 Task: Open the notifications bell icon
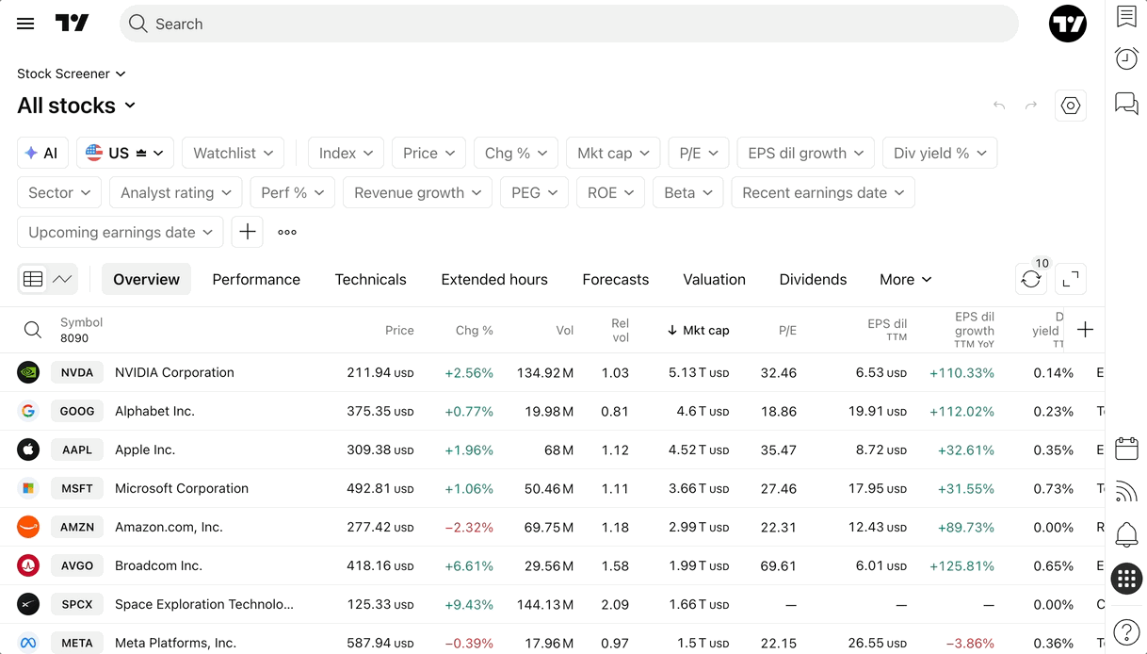click(1126, 534)
